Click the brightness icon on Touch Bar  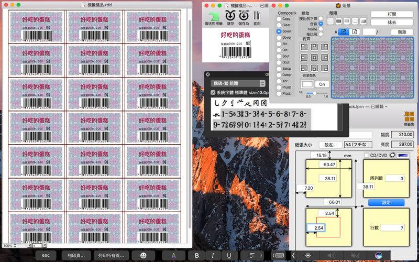coord(308,255)
